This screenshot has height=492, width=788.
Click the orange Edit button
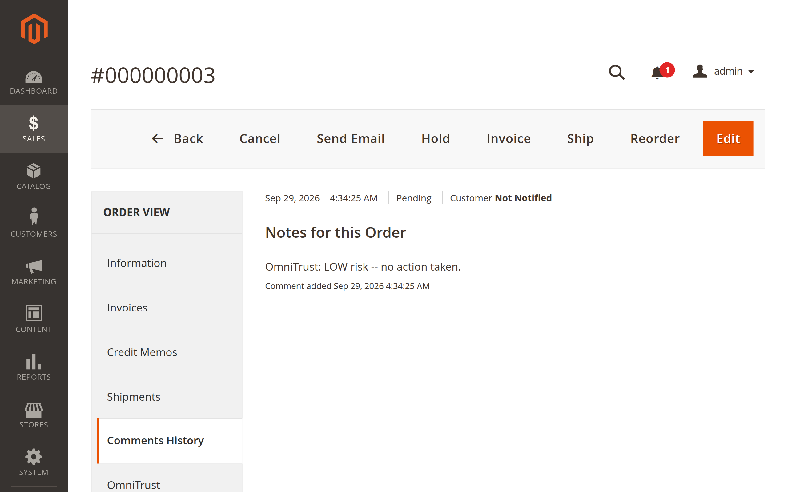click(728, 139)
